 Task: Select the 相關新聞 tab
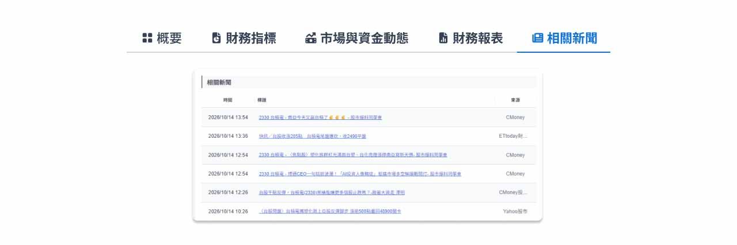coord(564,38)
